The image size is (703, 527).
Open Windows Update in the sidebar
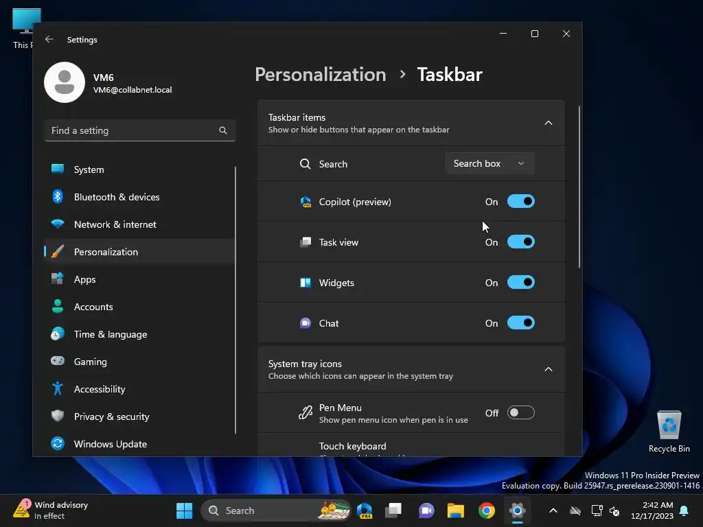coord(139,444)
